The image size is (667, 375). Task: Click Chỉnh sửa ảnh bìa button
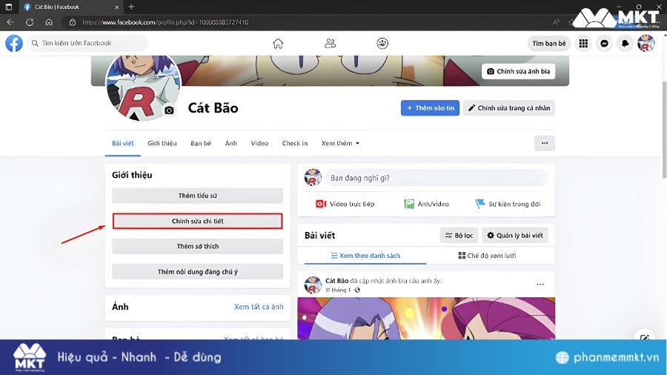point(519,71)
